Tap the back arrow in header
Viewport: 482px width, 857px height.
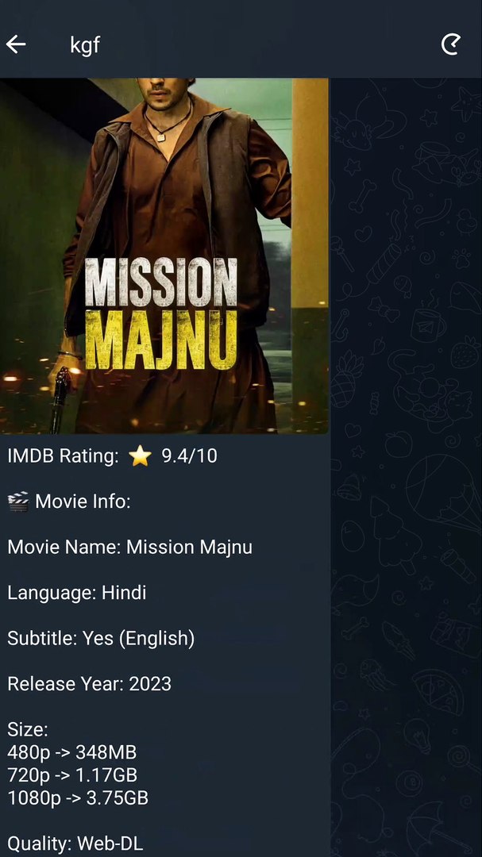(x=16, y=44)
